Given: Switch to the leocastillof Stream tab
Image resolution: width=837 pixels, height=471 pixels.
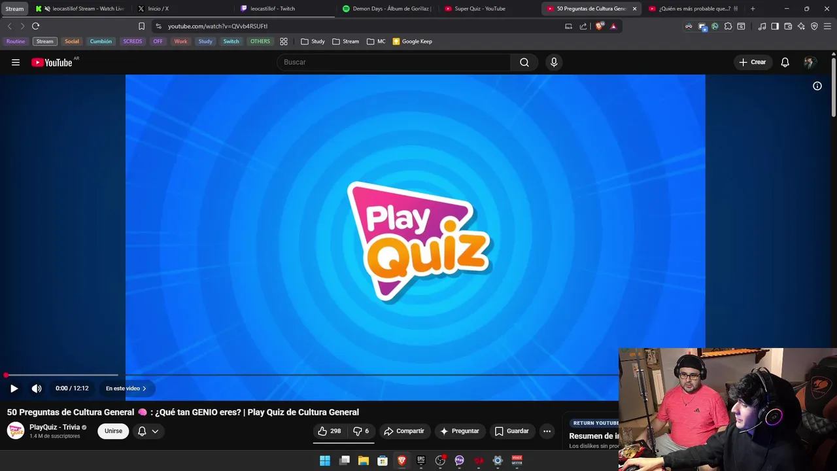Looking at the screenshot, I should tap(80, 9).
